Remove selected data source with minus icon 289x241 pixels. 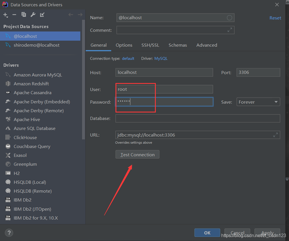14,15
